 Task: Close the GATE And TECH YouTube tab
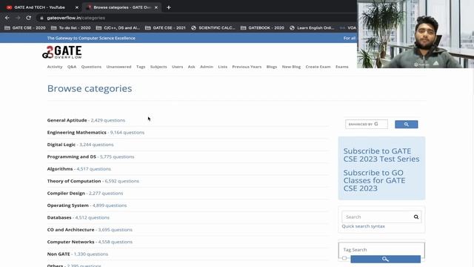(77, 7)
